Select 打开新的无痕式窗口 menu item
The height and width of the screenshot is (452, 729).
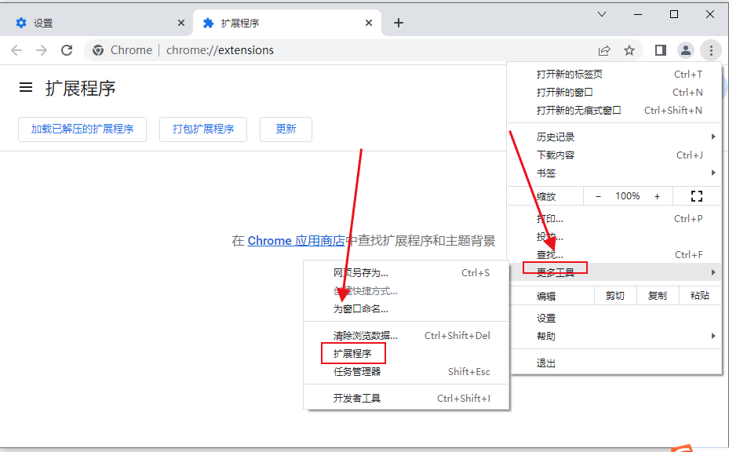pos(614,111)
